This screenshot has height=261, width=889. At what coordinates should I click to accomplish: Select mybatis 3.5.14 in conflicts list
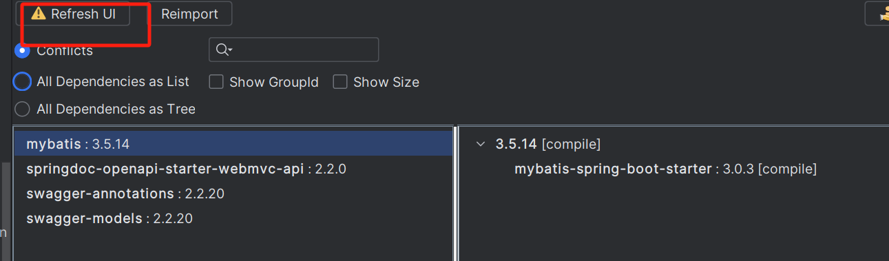[x=233, y=144]
